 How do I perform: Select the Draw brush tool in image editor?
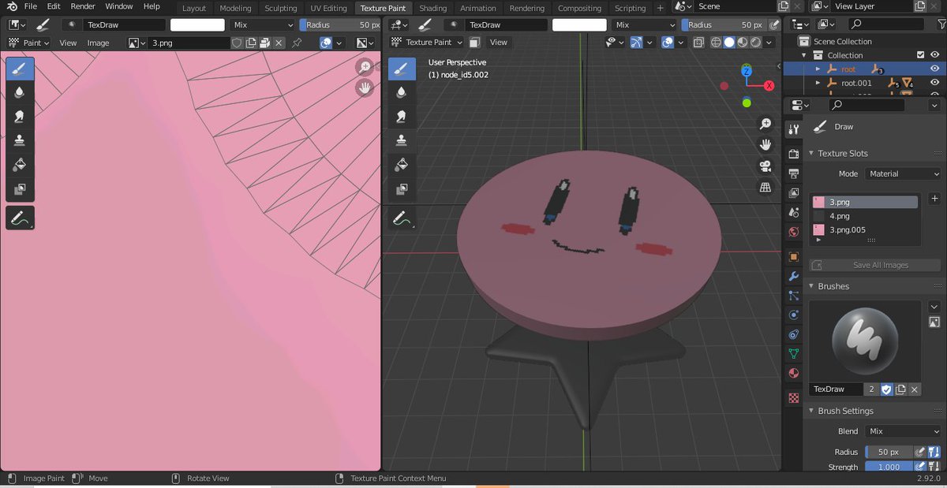[x=20, y=69]
